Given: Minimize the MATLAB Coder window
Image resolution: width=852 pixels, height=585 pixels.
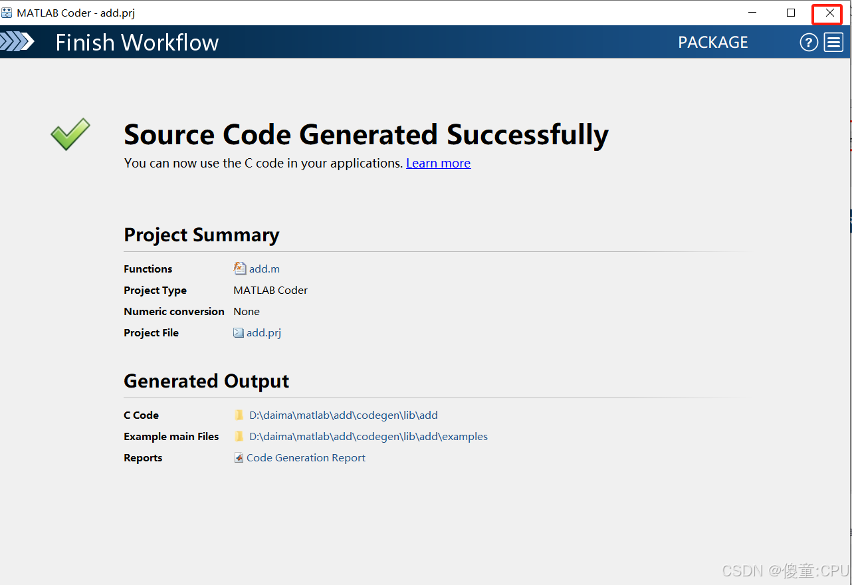Looking at the screenshot, I should (752, 13).
